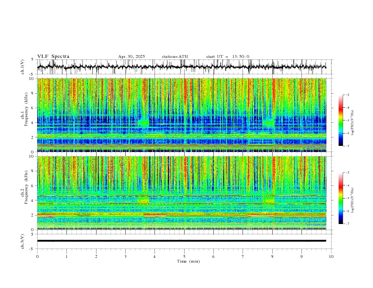
Task: Click the time axis tick label "3"
Action: coord(125,256)
